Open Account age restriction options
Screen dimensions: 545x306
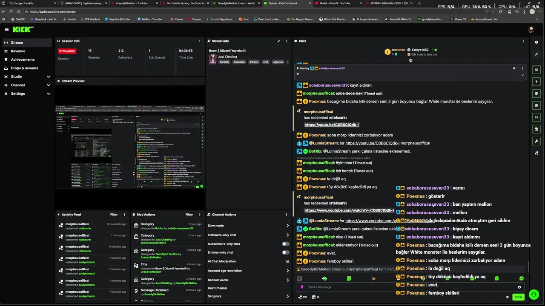[x=248, y=271]
